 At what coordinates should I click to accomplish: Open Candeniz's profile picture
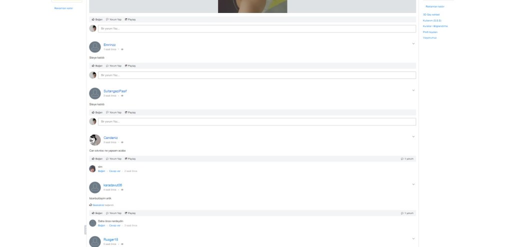[x=95, y=140]
